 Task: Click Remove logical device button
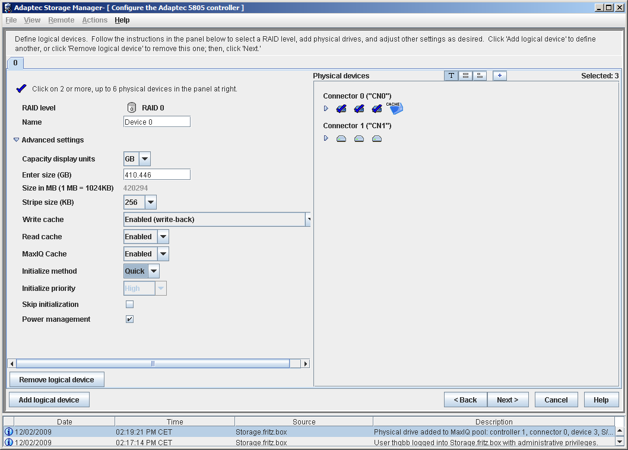[56, 379]
